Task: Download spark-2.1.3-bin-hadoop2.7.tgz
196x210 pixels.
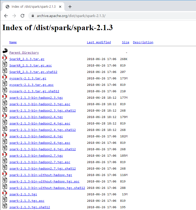Action: [36, 156]
